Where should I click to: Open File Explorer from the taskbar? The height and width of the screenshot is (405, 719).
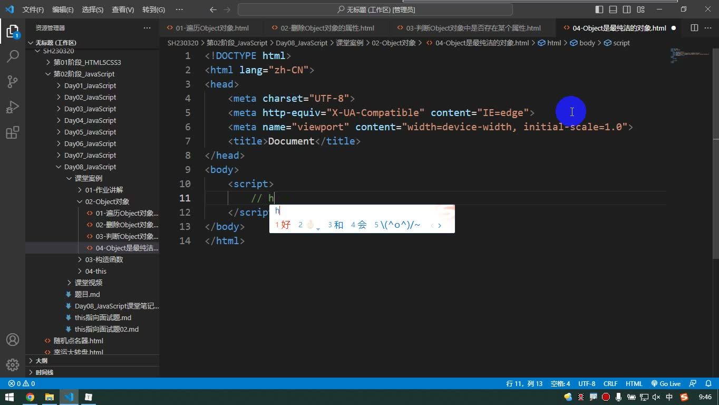(x=50, y=397)
